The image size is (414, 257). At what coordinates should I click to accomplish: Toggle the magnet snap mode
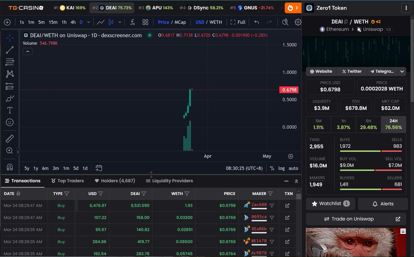click(x=10, y=167)
